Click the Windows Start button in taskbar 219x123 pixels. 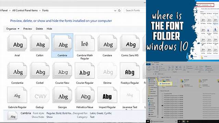point(148,122)
